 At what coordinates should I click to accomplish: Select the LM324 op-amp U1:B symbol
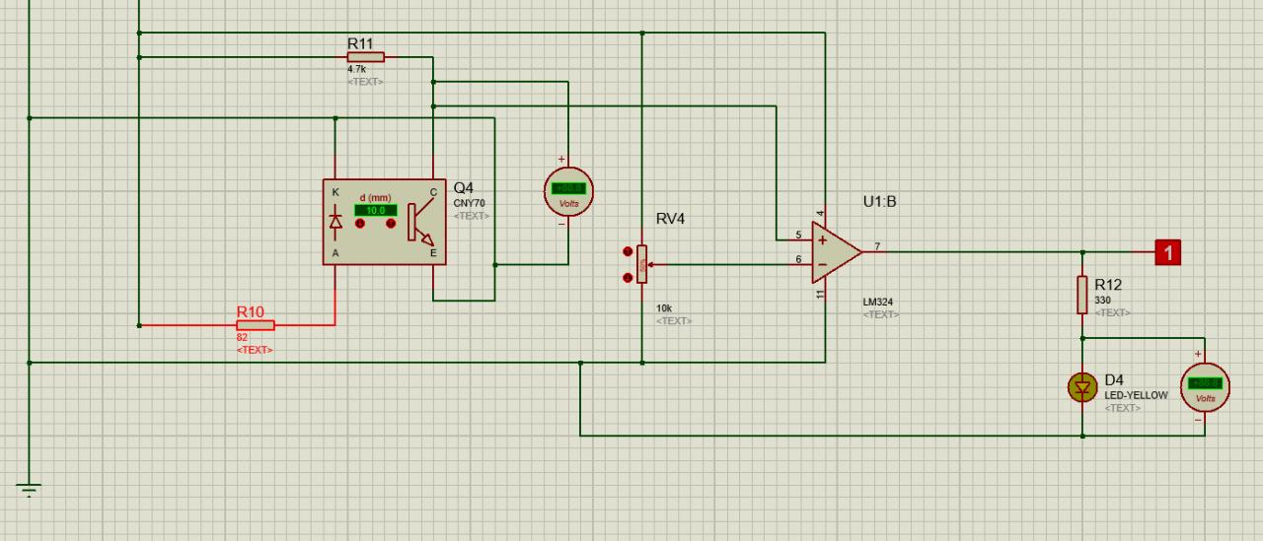pos(836,251)
